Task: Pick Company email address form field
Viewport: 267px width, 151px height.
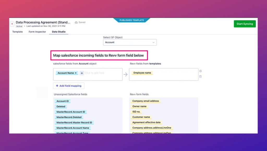Action: [145, 101]
